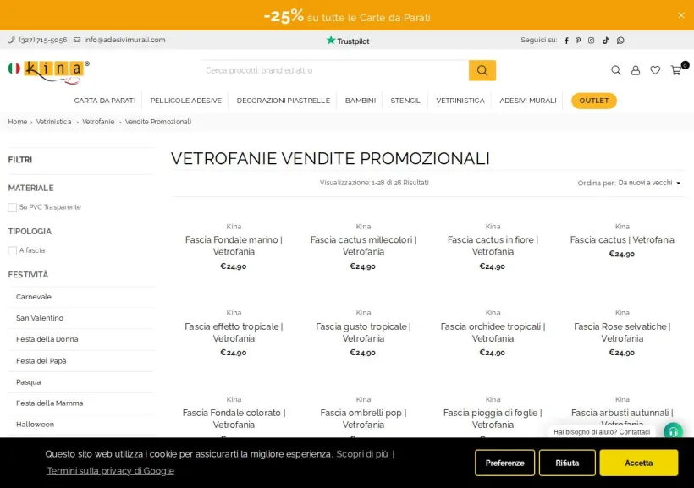
Task: Open the Instagram social icon
Action: 591,41
